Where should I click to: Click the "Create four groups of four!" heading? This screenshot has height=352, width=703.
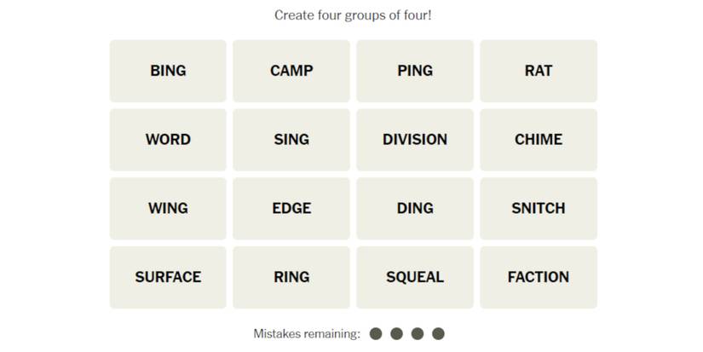353,15
